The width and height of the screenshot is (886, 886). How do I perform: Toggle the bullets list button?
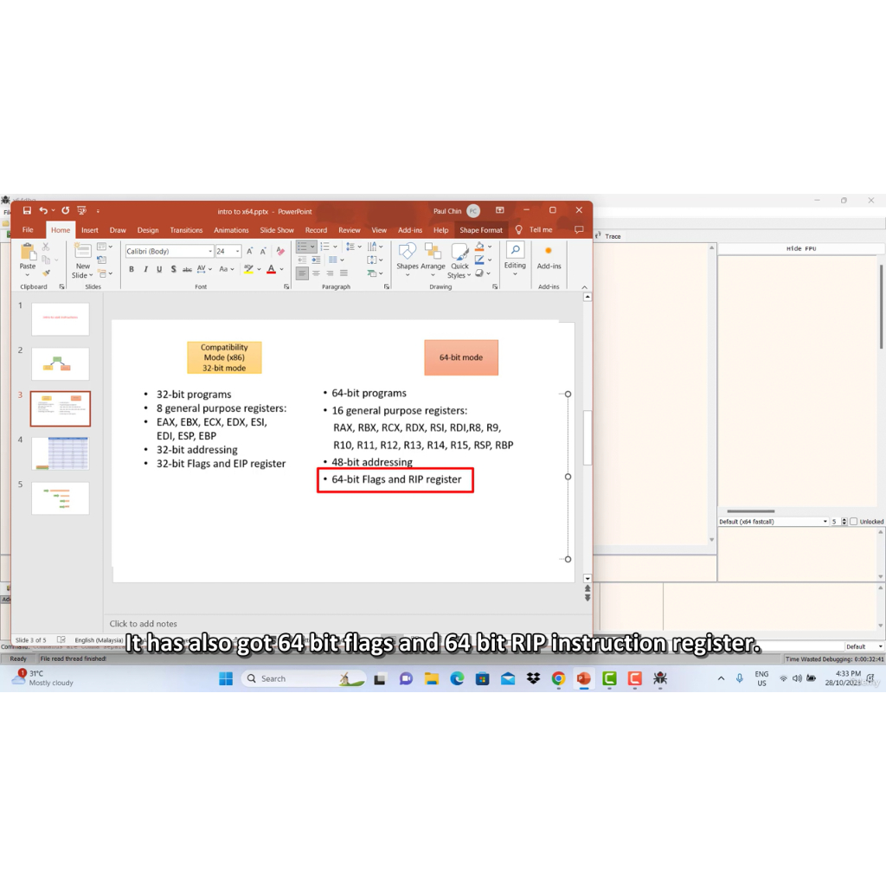(303, 247)
